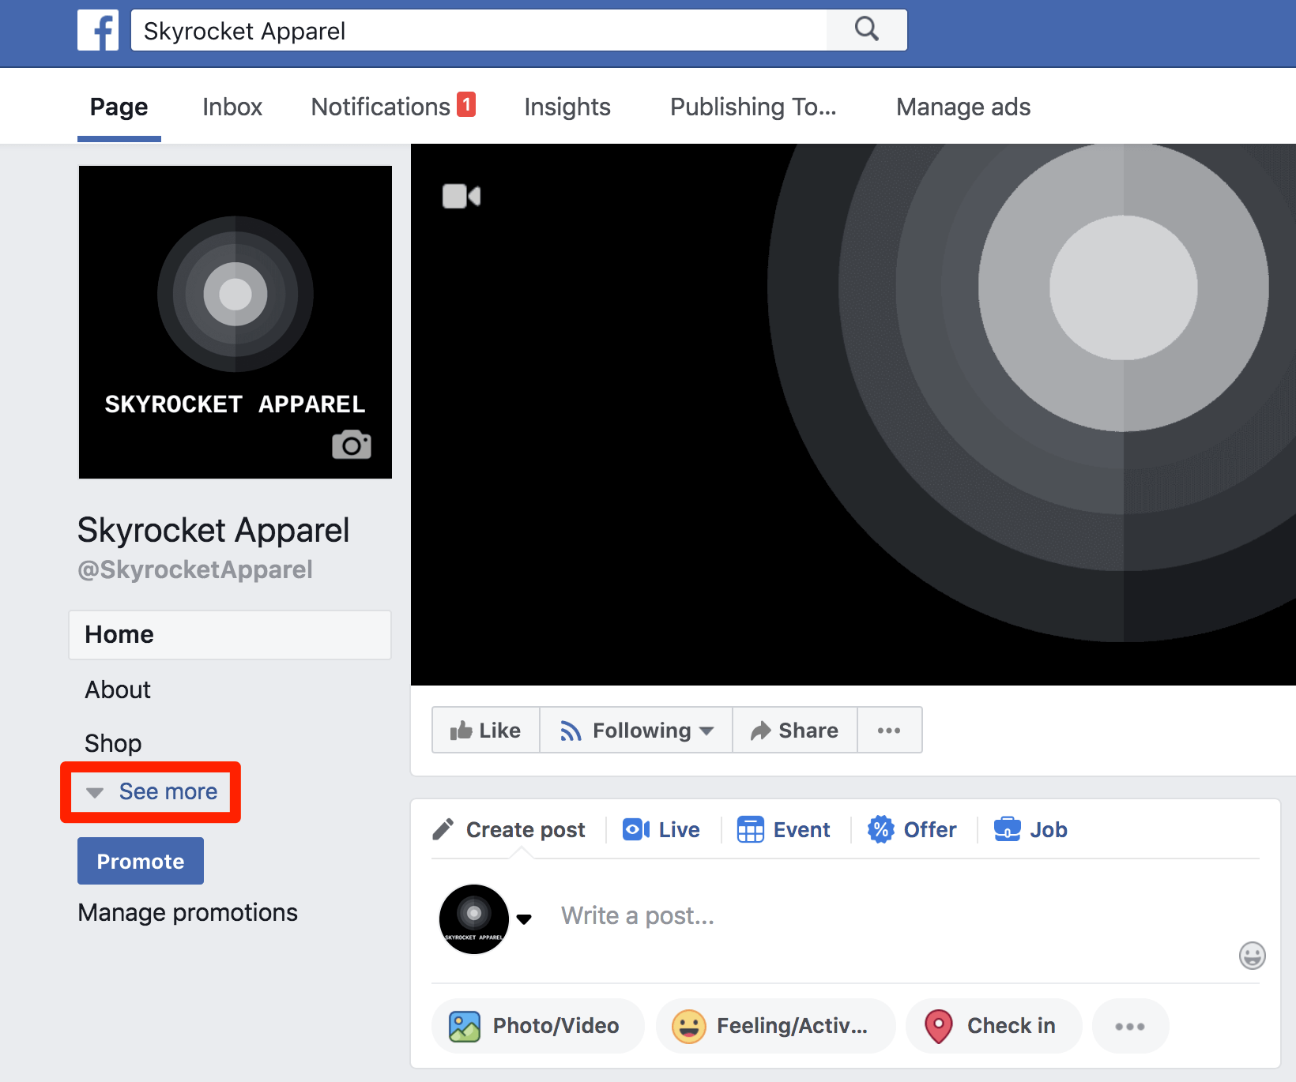Expand the See more sidebar menu
This screenshot has width=1296, height=1082.
click(150, 791)
